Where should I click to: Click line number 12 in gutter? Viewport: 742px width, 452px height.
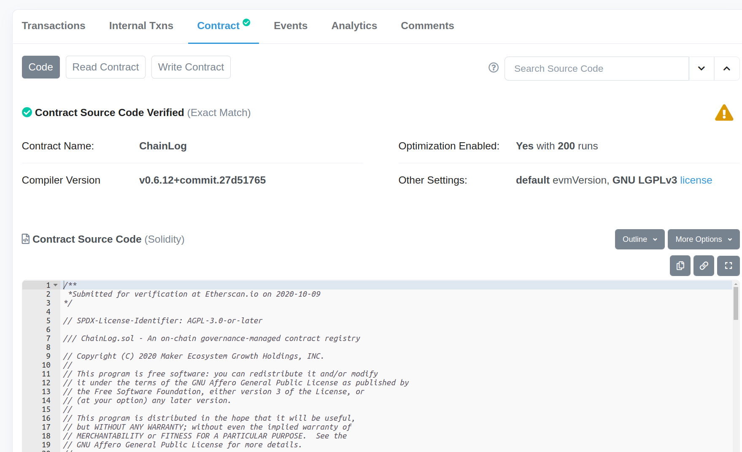point(46,383)
